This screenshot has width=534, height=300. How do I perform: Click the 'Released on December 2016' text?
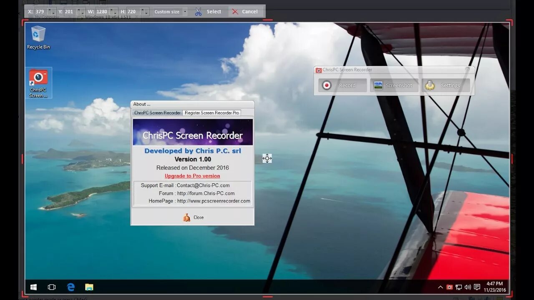click(x=193, y=167)
